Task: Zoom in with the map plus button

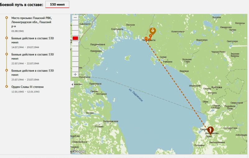Action: [75, 74]
